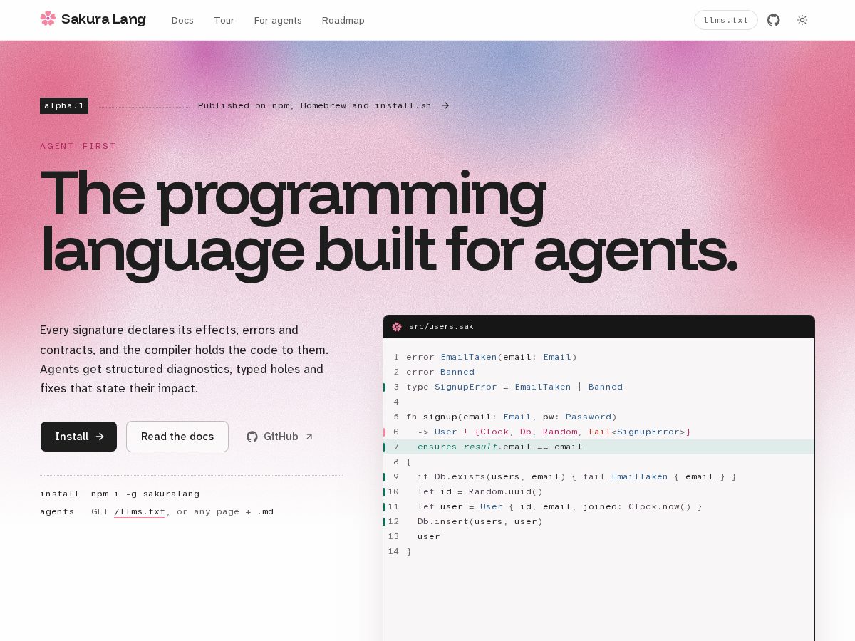
Task: Open the llms.txt pill button
Action: click(725, 20)
